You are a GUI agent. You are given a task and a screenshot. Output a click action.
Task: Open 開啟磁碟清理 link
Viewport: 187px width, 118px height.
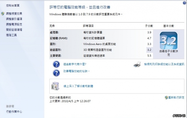pyautogui.click(x=14, y=30)
